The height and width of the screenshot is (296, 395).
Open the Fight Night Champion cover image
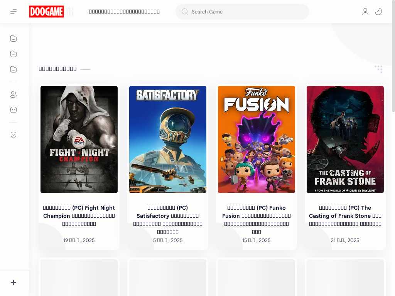pos(79,140)
